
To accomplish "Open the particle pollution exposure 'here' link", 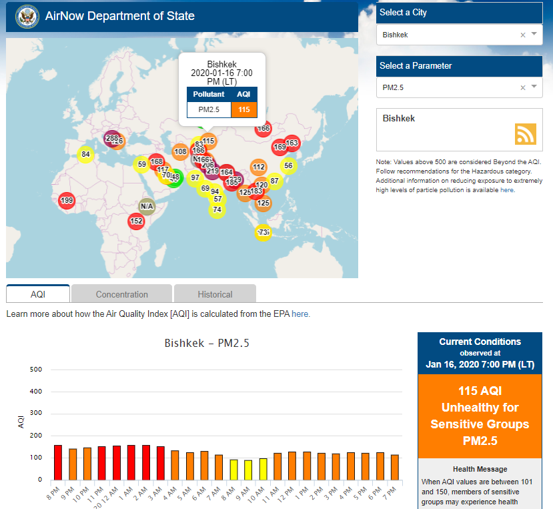I will (507, 190).
